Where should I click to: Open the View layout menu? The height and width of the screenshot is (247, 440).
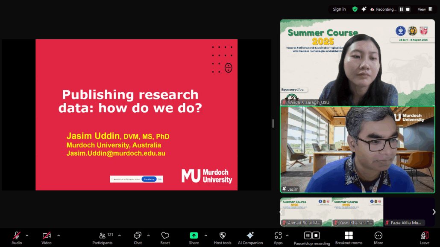pos(425,9)
